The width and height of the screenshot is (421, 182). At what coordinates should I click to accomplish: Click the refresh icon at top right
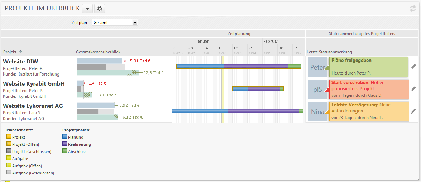[x=413, y=9]
